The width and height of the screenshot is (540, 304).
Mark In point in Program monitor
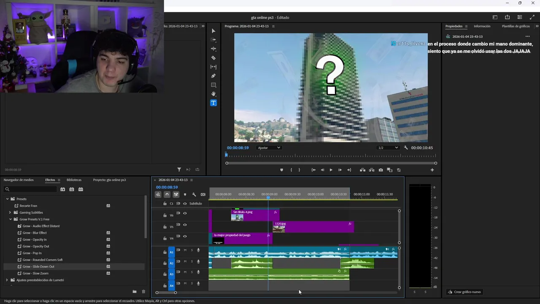tap(291, 170)
